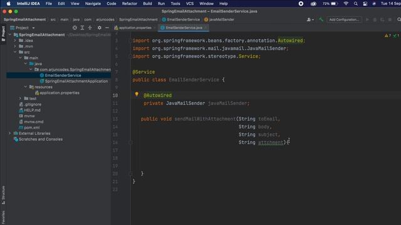Click the Control Center icon in menu bar
The width and height of the screenshot is (401, 225).
[365, 4]
